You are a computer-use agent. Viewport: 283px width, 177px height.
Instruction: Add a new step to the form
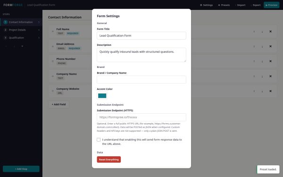tap(21, 169)
